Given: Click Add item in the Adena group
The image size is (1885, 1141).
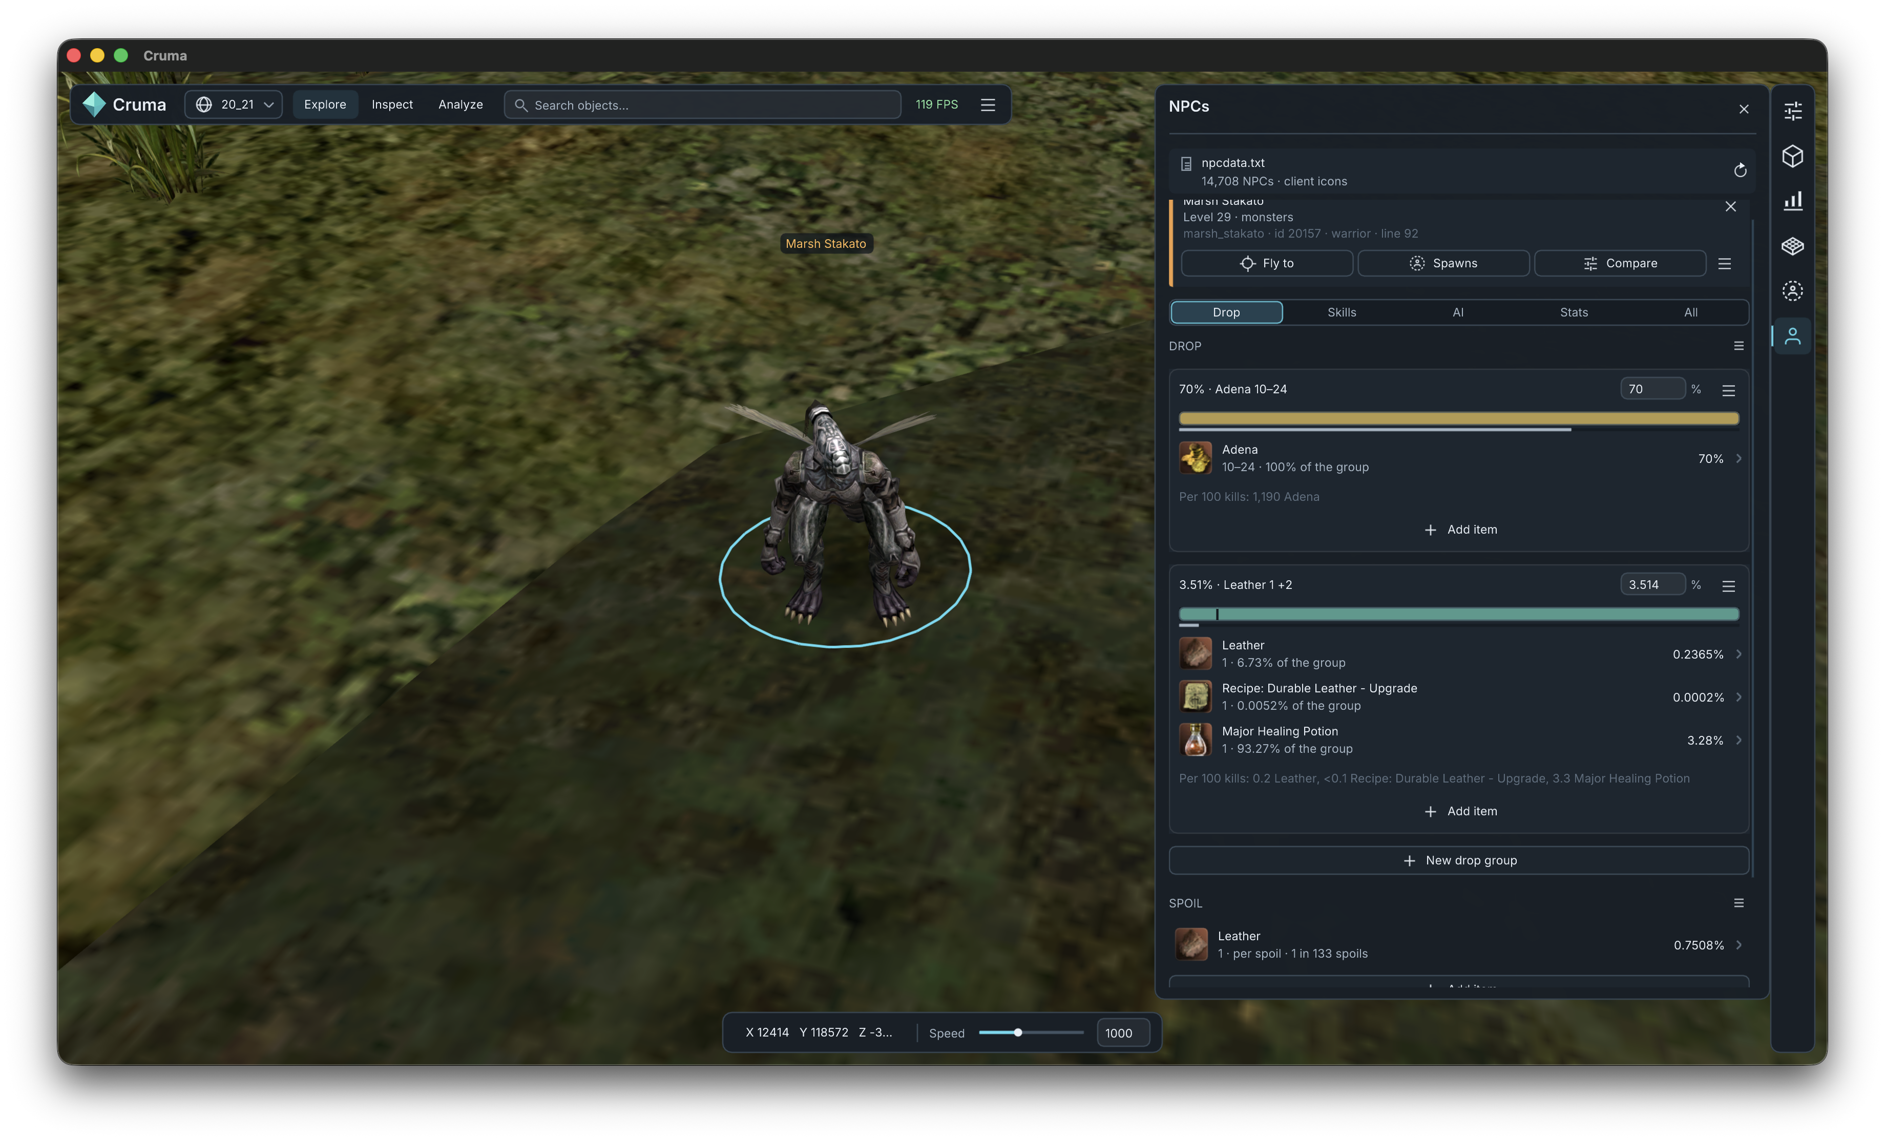Looking at the screenshot, I should 1460,530.
